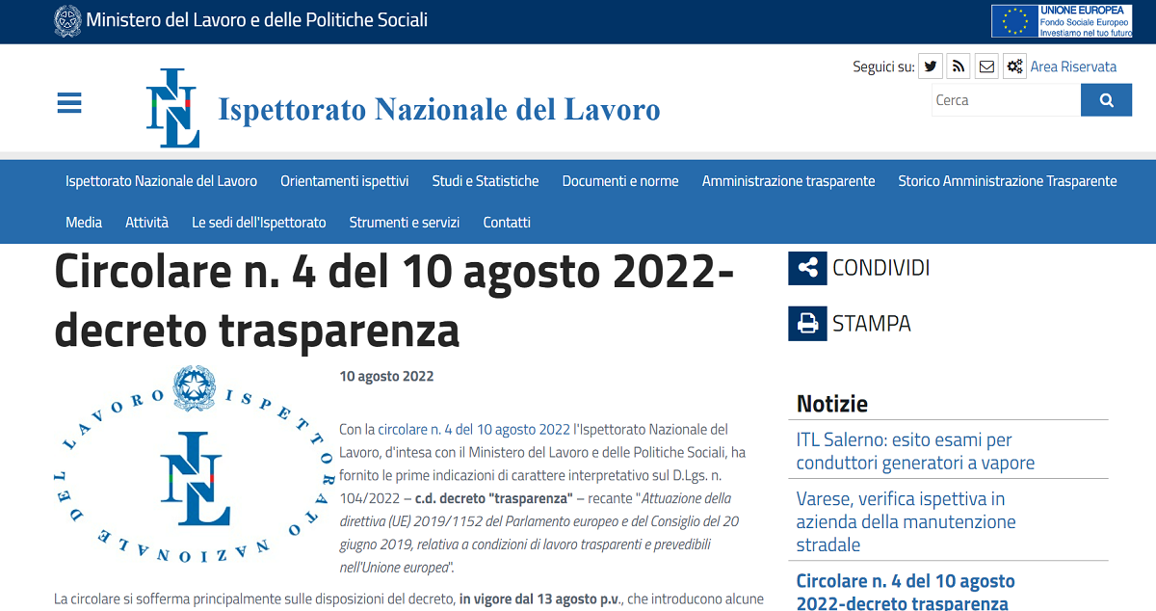Open Documenti e norme menu item
Viewport: 1156px width, 611px height.
pyautogui.click(x=620, y=181)
